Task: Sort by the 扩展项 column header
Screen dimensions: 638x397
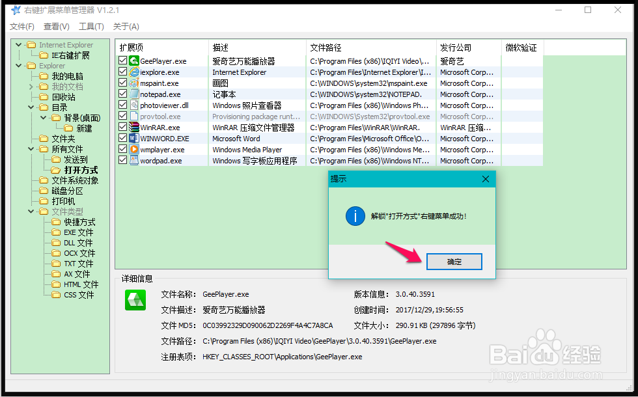Action: (162, 48)
